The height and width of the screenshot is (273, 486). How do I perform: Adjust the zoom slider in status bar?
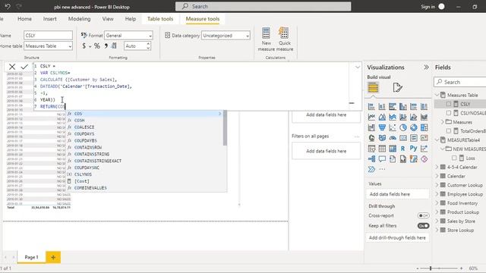tap(431, 268)
